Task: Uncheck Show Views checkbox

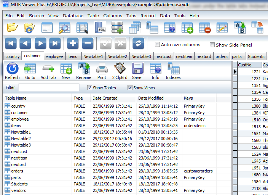Action: 130,88
